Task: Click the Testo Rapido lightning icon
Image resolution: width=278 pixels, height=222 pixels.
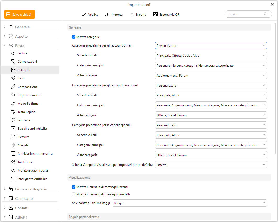Action: 13,112
